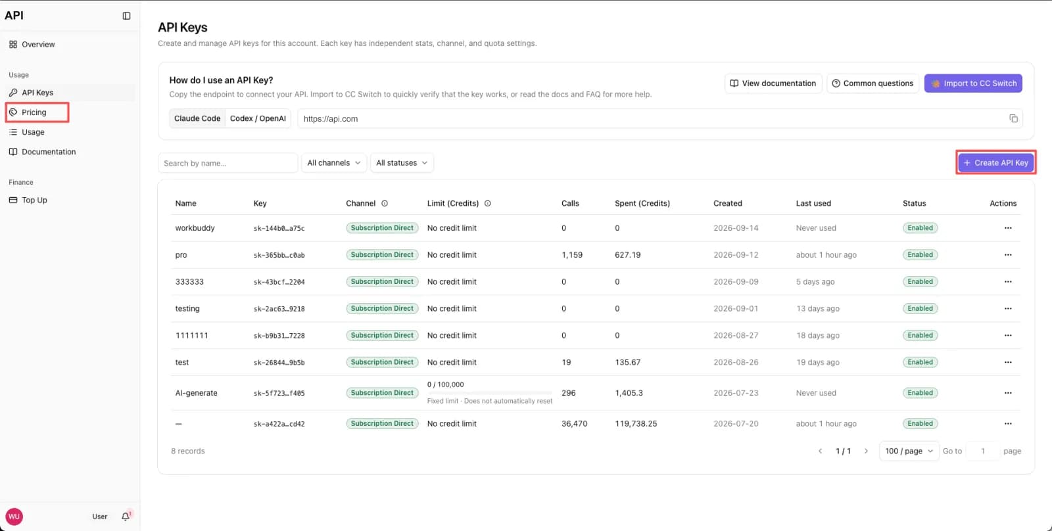Click the https://api.com endpoint text
Image resolution: width=1052 pixels, height=531 pixels.
click(x=331, y=119)
